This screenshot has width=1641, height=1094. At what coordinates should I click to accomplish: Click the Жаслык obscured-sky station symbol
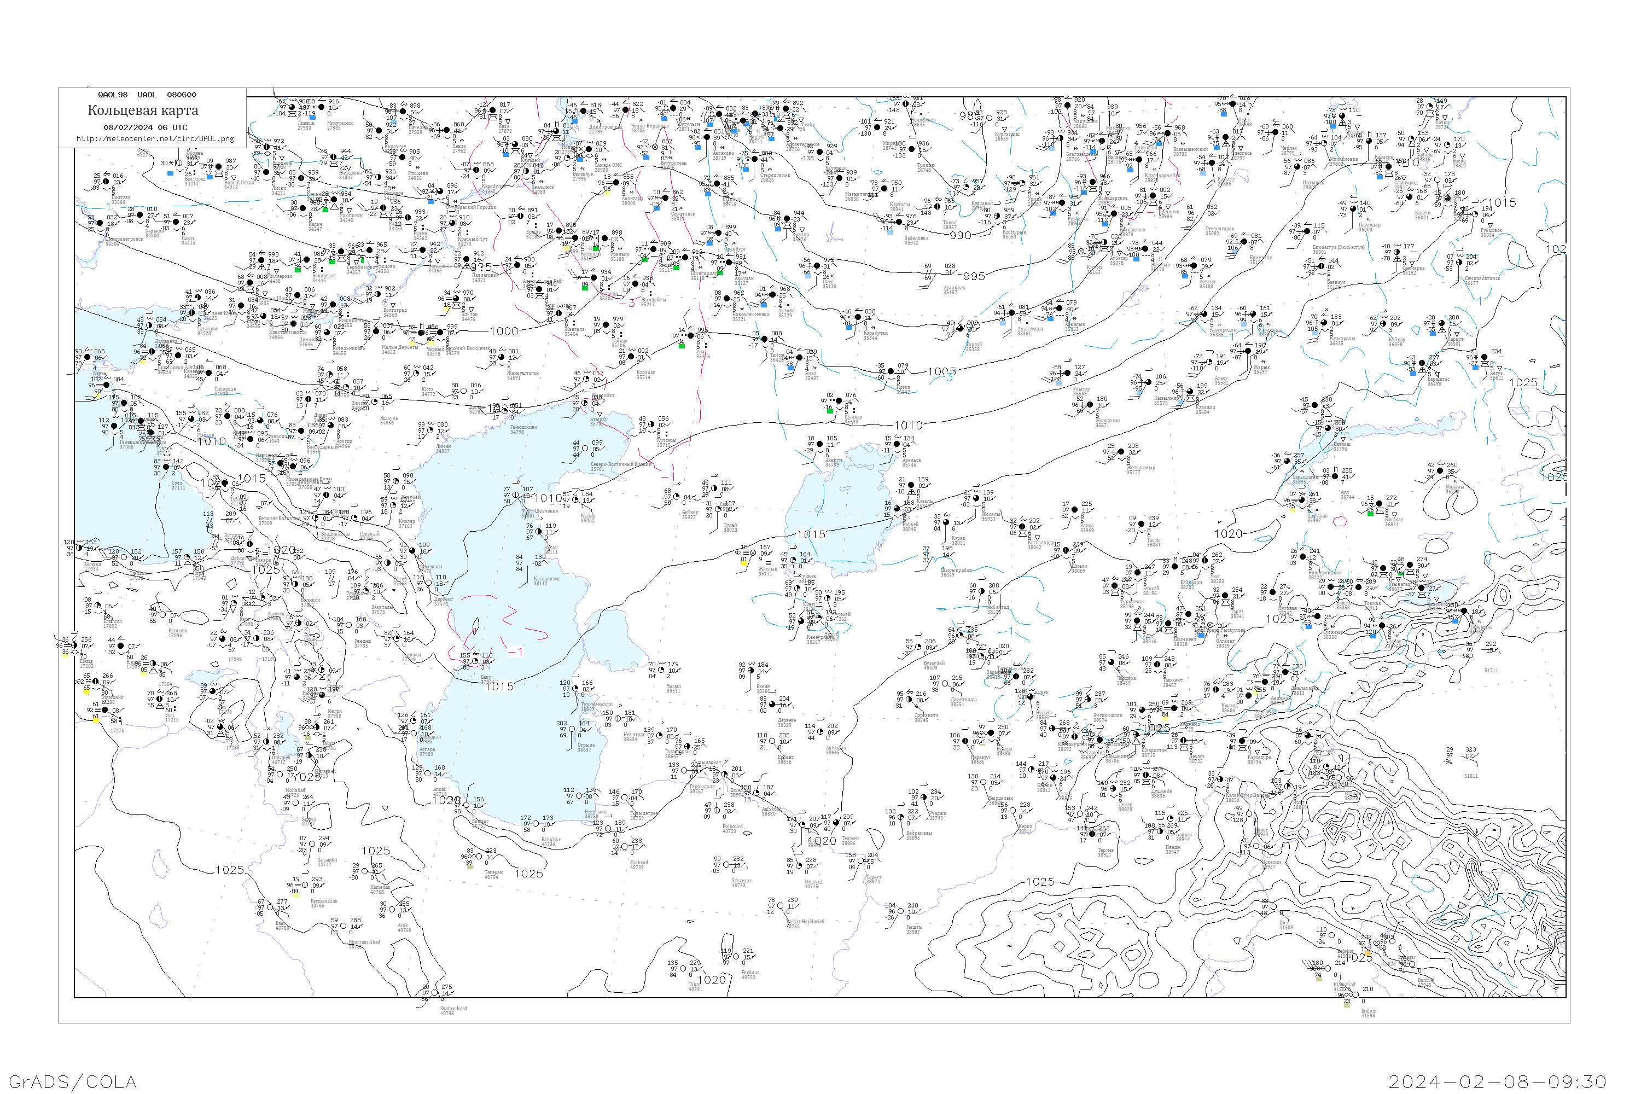753,552
